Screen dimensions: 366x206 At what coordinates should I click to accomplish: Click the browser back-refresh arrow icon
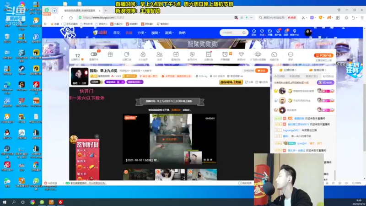[62, 17]
